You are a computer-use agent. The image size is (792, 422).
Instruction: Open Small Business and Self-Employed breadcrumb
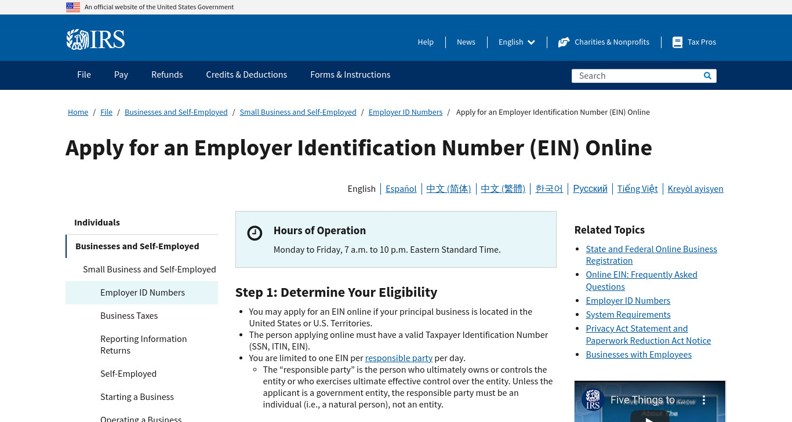click(x=298, y=112)
